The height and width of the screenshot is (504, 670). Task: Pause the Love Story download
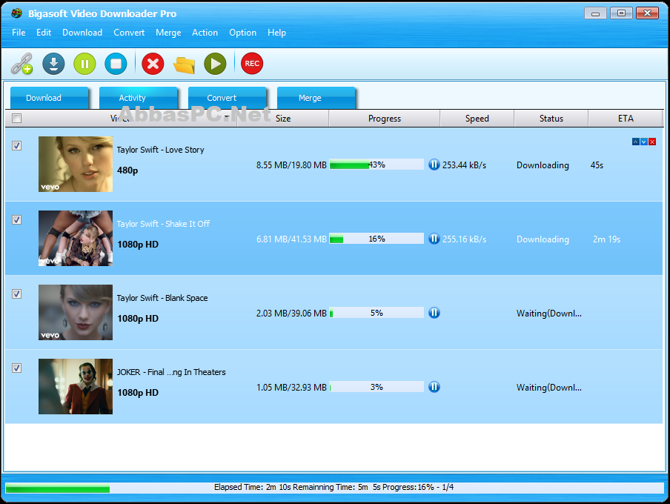(434, 165)
